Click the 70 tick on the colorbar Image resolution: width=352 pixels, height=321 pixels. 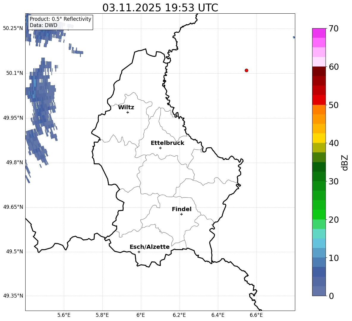tap(333, 29)
